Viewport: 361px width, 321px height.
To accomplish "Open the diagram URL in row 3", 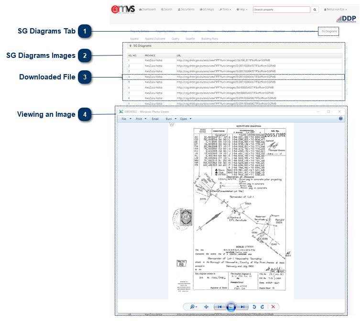I will pyautogui.click(x=226, y=71).
